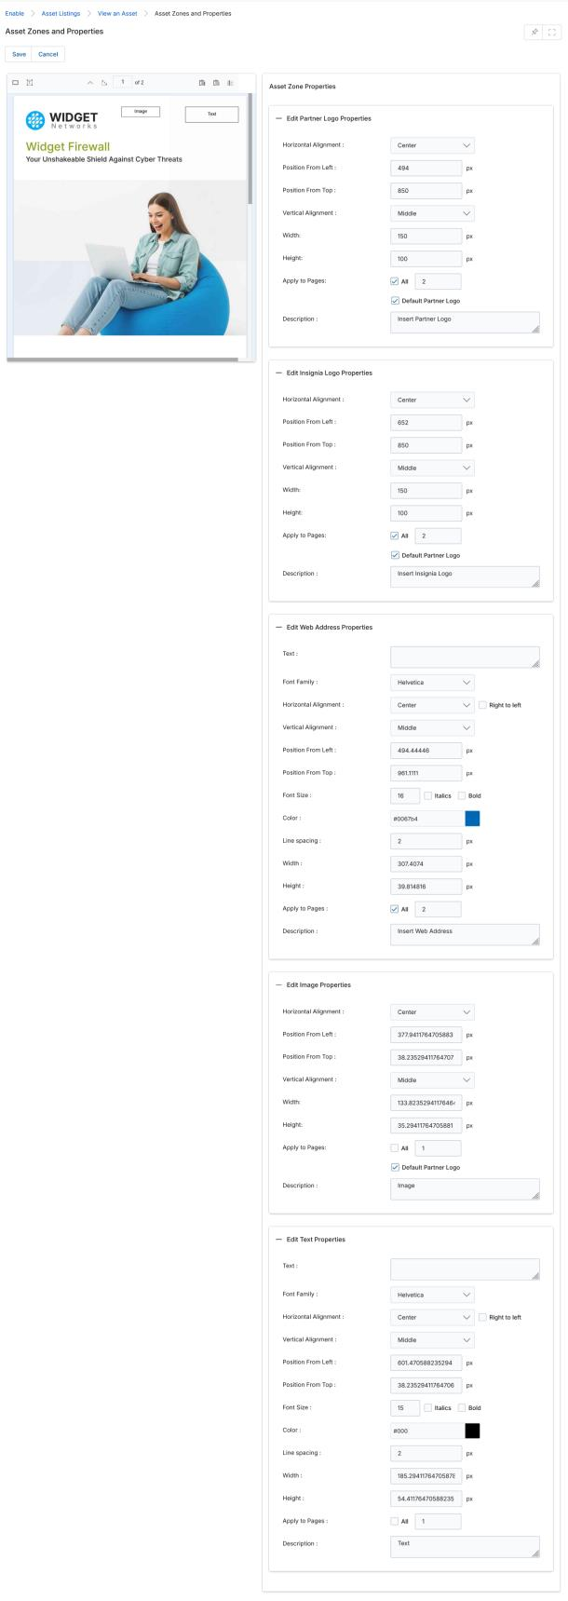Click the preview page number field

pyautogui.click(x=122, y=83)
